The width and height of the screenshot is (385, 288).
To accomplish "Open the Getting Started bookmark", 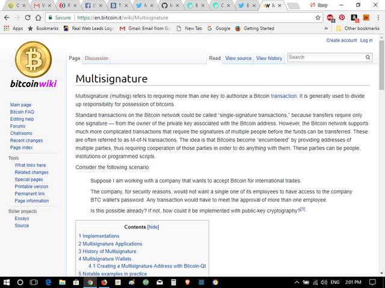I will pyautogui.click(x=254, y=28).
